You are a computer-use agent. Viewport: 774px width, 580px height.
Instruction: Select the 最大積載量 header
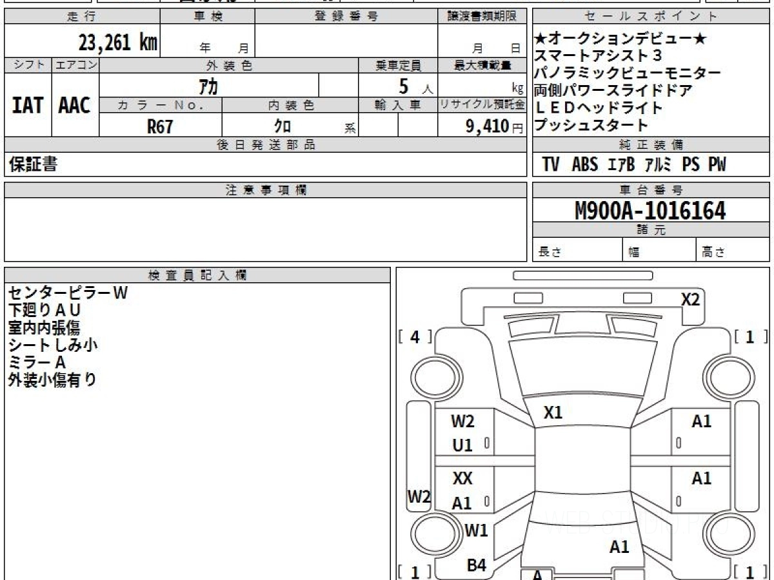[x=482, y=65]
